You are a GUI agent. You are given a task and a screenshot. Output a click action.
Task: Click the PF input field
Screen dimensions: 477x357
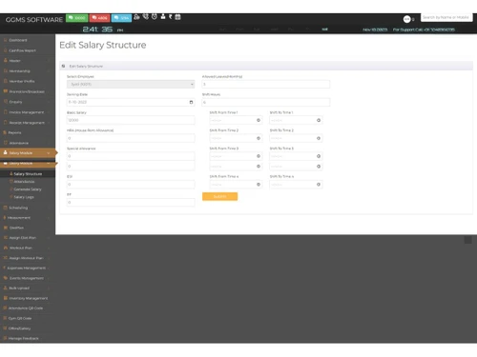[131, 203]
